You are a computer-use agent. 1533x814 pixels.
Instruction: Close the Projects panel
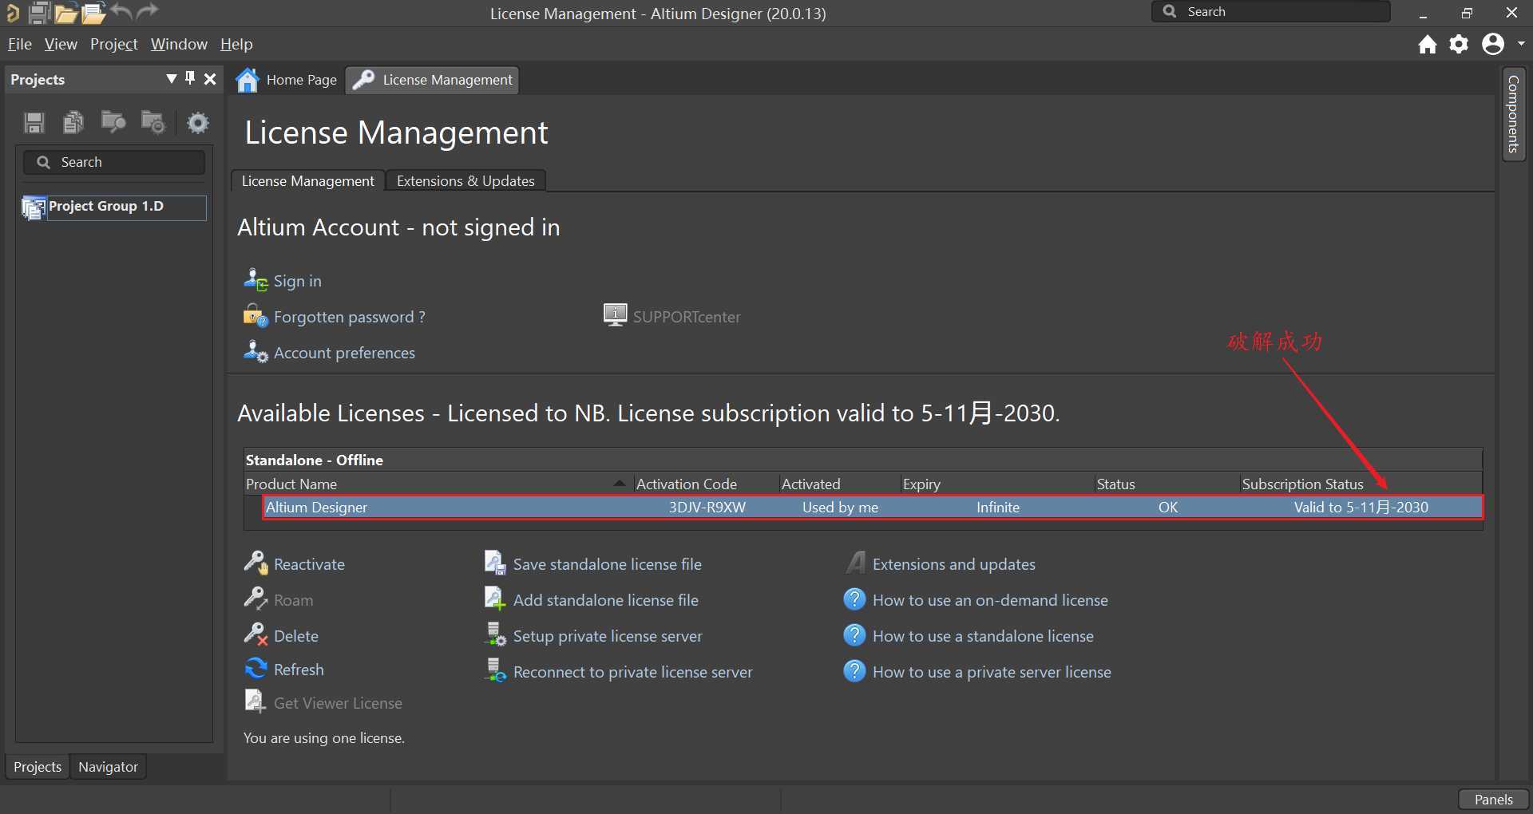210,78
